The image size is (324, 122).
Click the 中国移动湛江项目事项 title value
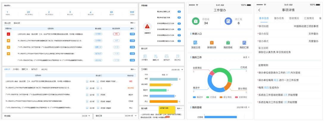[306, 26]
